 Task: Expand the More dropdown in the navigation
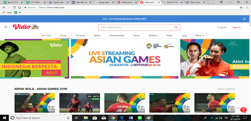tap(199, 36)
